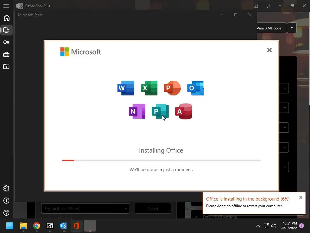Open the clock showing 10:51 PM
This screenshot has height=233, width=310.
pos(289,226)
